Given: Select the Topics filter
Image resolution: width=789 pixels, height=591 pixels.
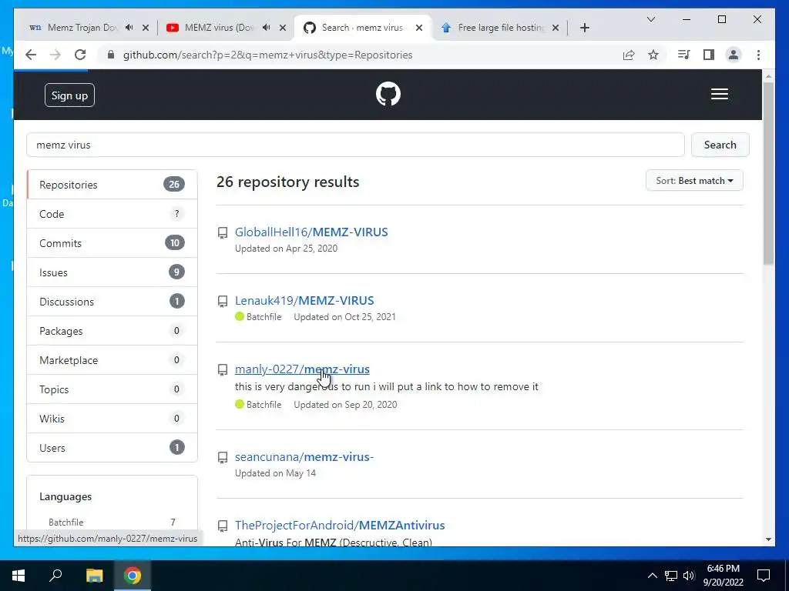Looking at the screenshot, I should [x=112, y=389].
